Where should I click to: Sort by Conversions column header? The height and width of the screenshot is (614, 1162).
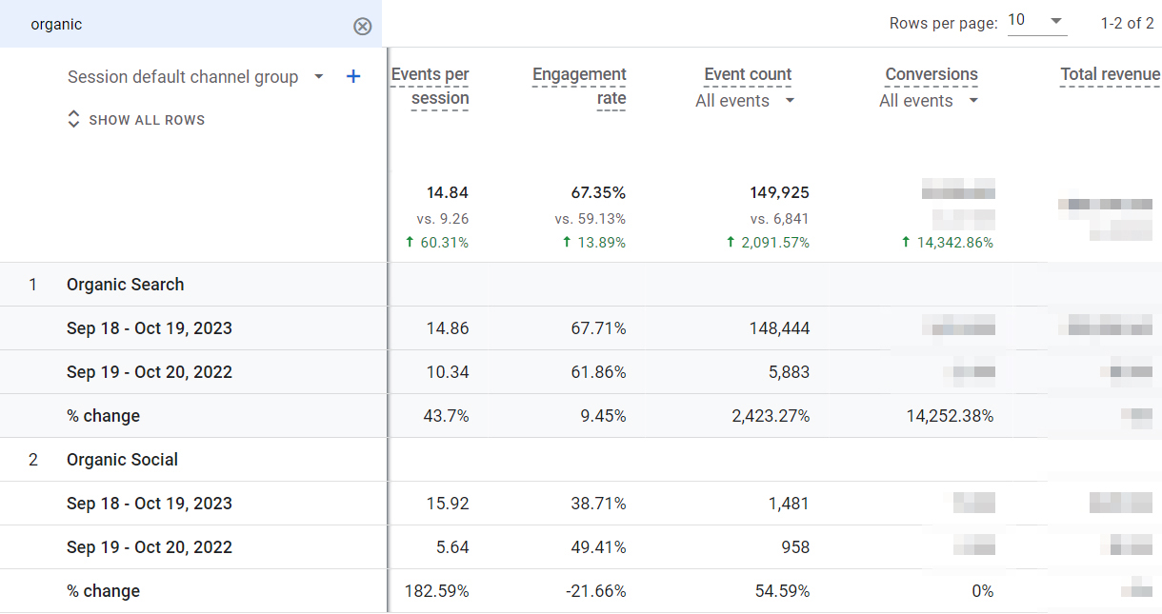pos(932,74)
